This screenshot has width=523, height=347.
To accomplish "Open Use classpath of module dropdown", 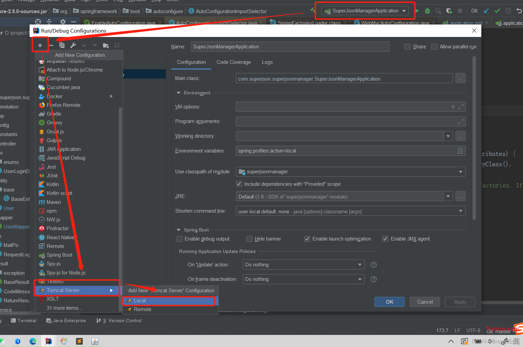I will [461, 172].
